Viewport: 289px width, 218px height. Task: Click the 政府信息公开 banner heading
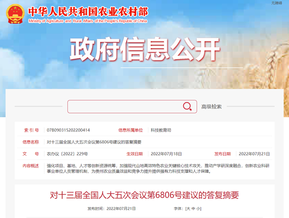(144, 49)
